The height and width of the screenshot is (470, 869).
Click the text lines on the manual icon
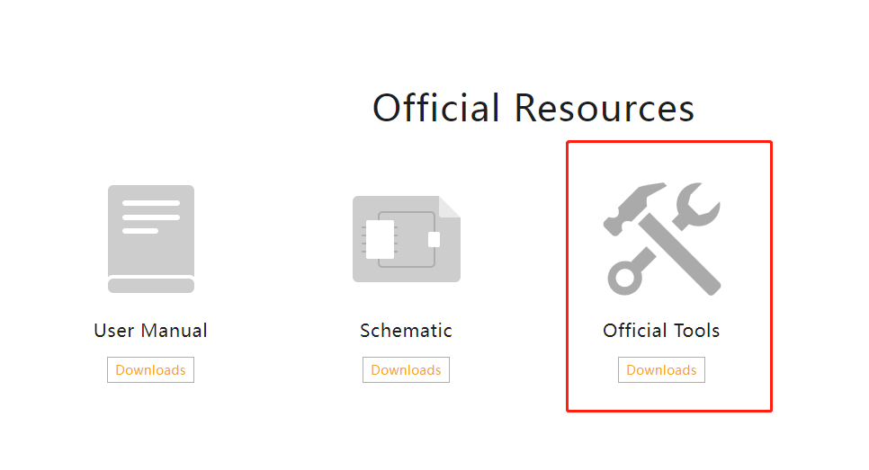click(151, 217)
